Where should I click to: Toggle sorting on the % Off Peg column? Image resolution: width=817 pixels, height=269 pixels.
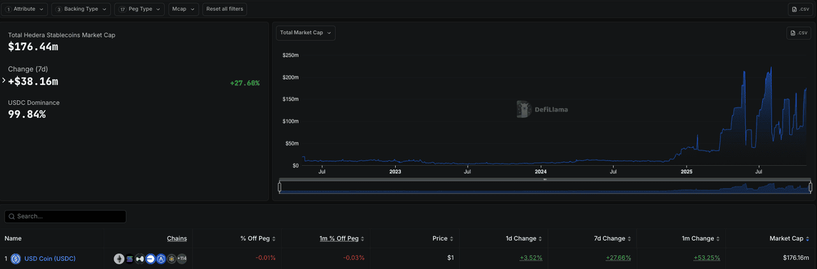coord(258,238)
